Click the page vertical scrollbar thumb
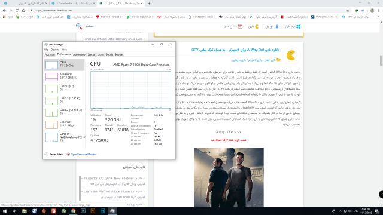The height and width of the screenshot is (215, 383). (x=381, y=60)
